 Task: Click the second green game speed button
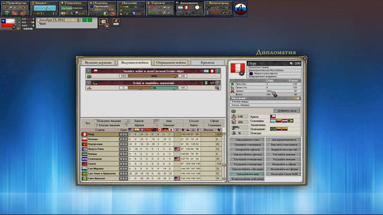pos(90,20)
